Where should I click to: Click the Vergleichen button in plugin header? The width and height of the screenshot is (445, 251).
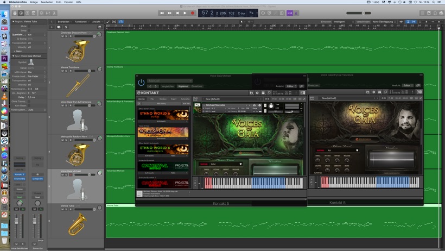pyautogui.click(x=168, y=86)
